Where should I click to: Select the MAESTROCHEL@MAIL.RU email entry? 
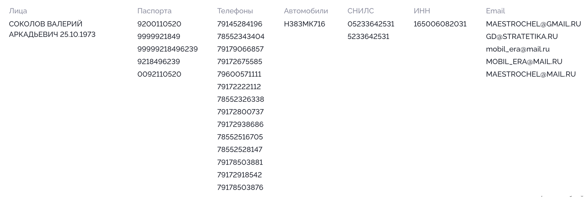pos(531,74)
